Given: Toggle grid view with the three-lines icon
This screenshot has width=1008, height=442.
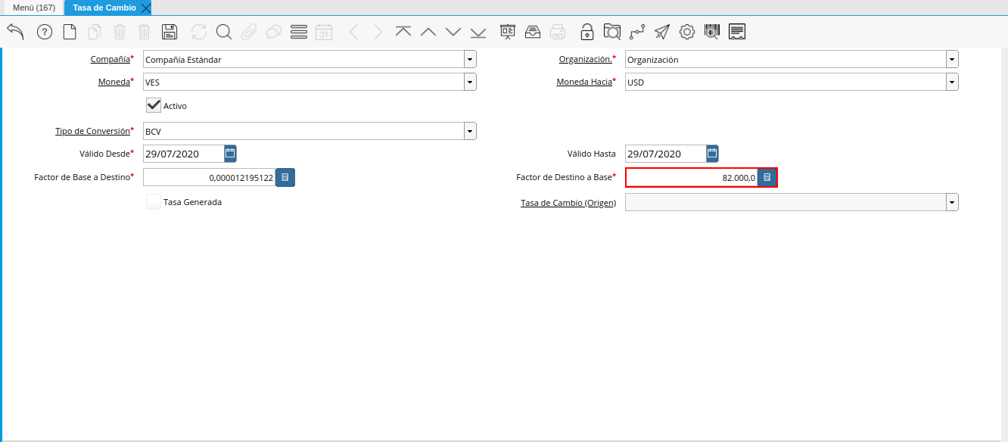Looking at the screenshot, I should (299, 32).
